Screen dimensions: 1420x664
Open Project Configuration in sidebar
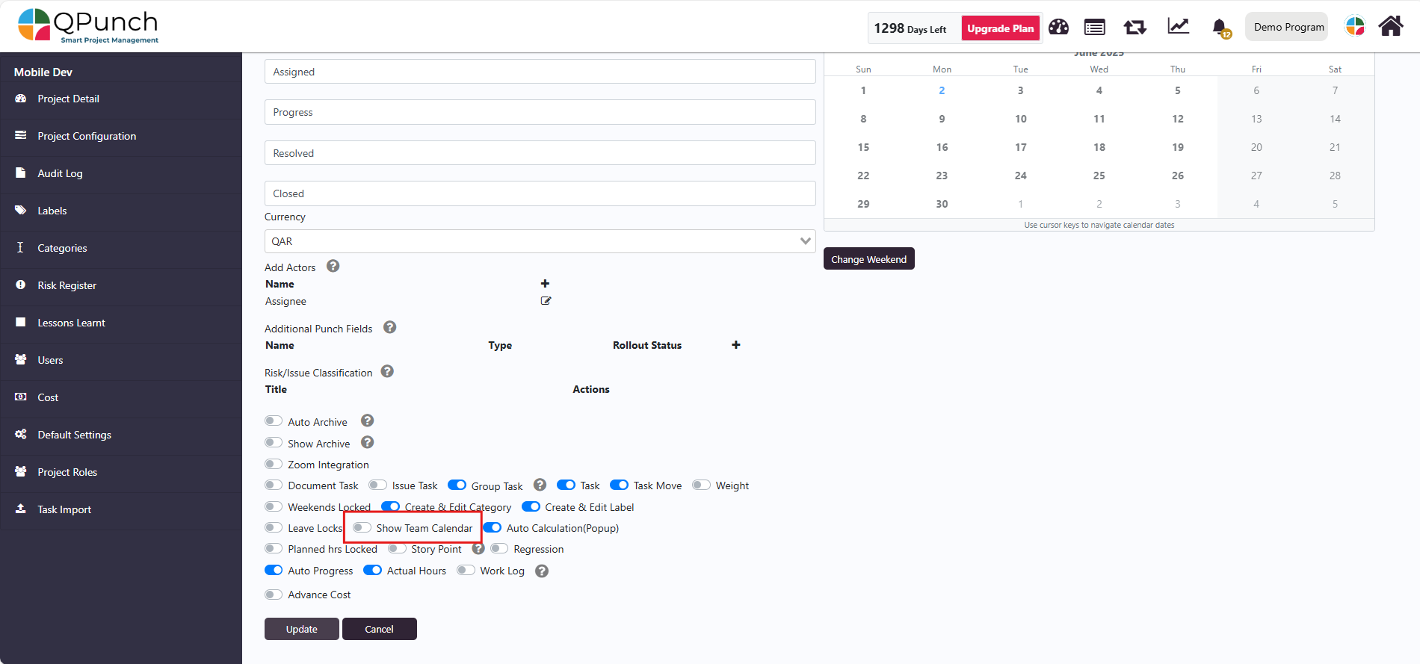click(x=121, y=137)
